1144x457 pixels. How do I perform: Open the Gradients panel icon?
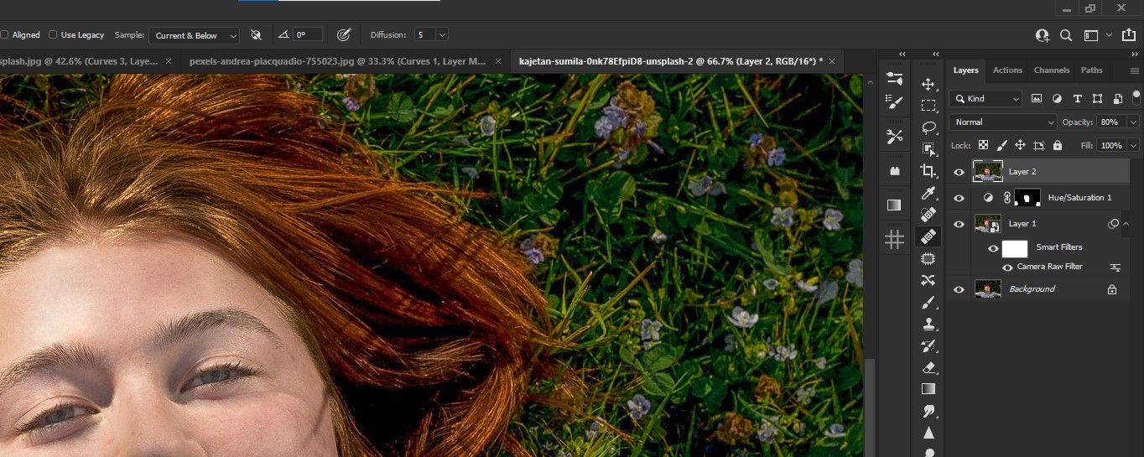pyautogui.click(x=894, y=205)
